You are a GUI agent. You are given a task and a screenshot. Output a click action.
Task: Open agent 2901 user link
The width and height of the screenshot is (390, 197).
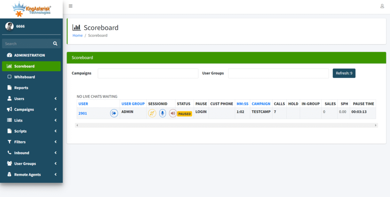coord(83,113)
